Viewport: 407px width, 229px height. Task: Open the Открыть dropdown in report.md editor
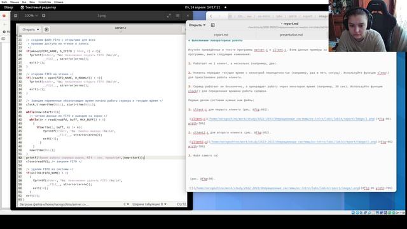[197, 25]
